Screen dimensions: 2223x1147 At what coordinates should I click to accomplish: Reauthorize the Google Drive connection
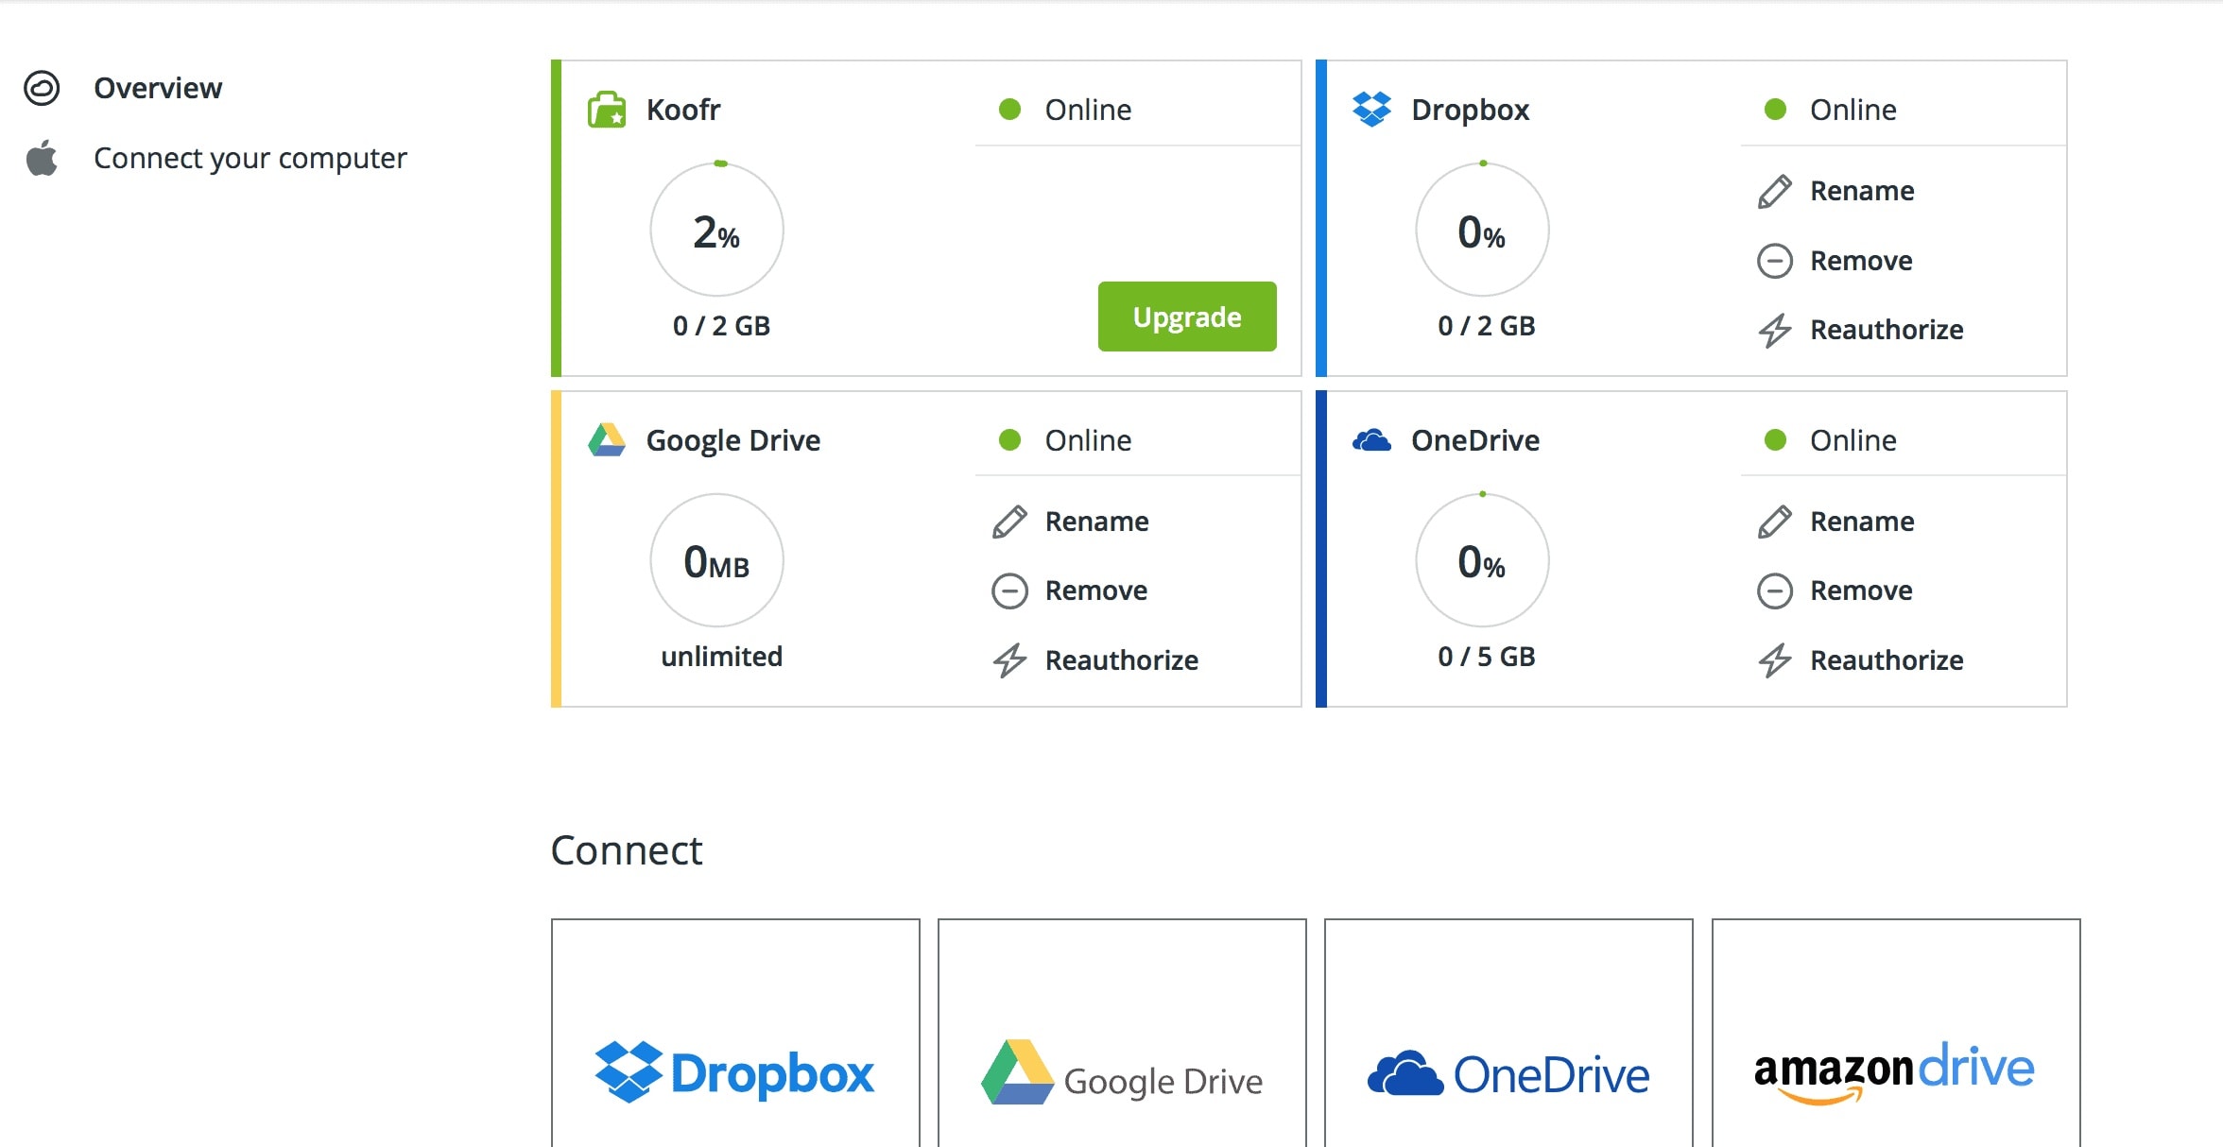(x=1121, y=660)
